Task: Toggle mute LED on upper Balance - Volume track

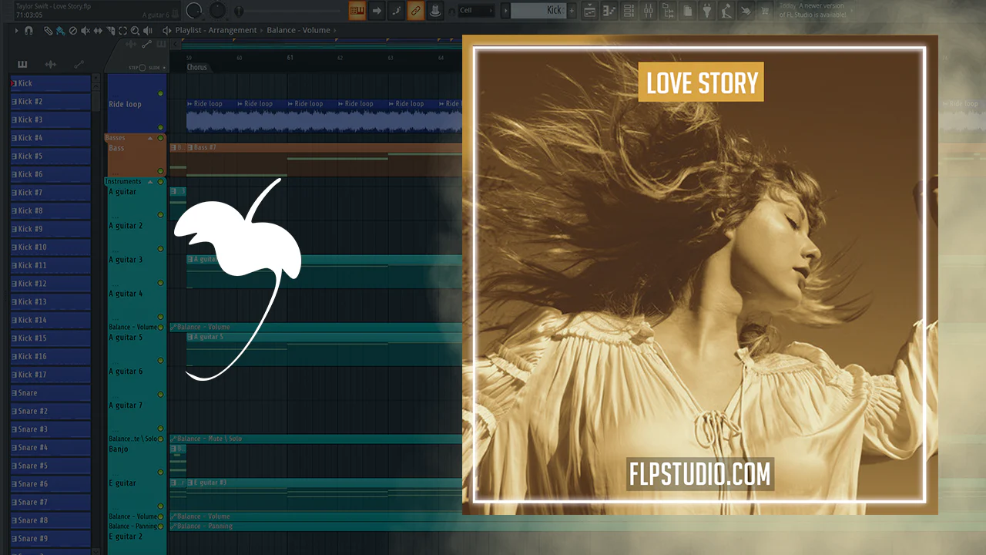Action: click(x=160, y=328)
